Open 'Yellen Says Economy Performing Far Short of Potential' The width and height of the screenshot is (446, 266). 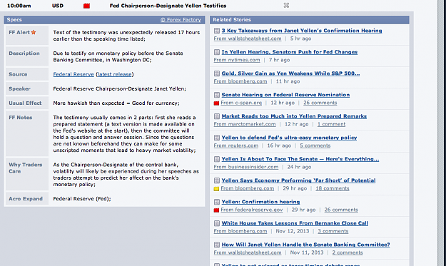(x=299, y=180)
